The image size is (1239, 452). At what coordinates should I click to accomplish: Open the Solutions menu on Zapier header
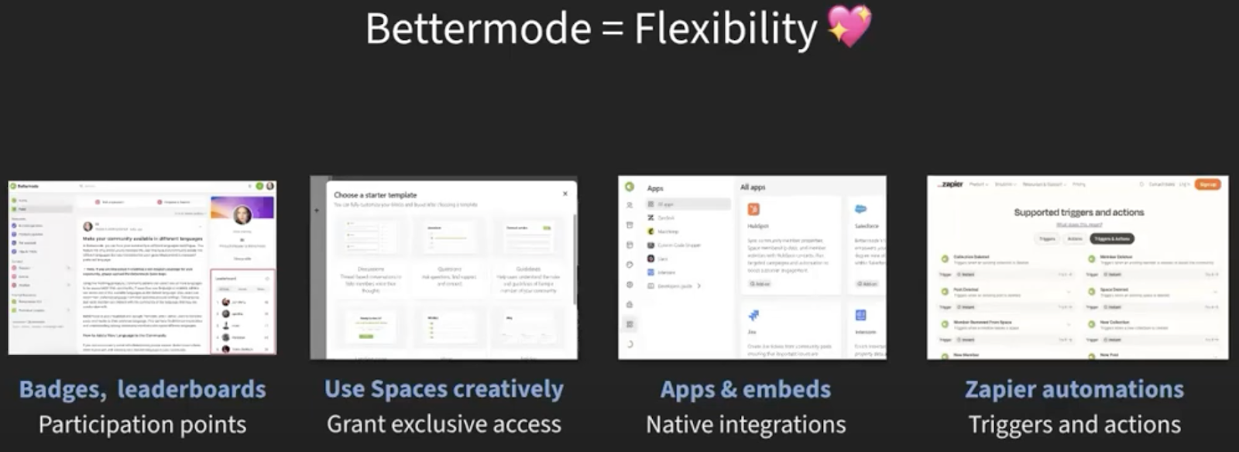tap(1005, 184)
